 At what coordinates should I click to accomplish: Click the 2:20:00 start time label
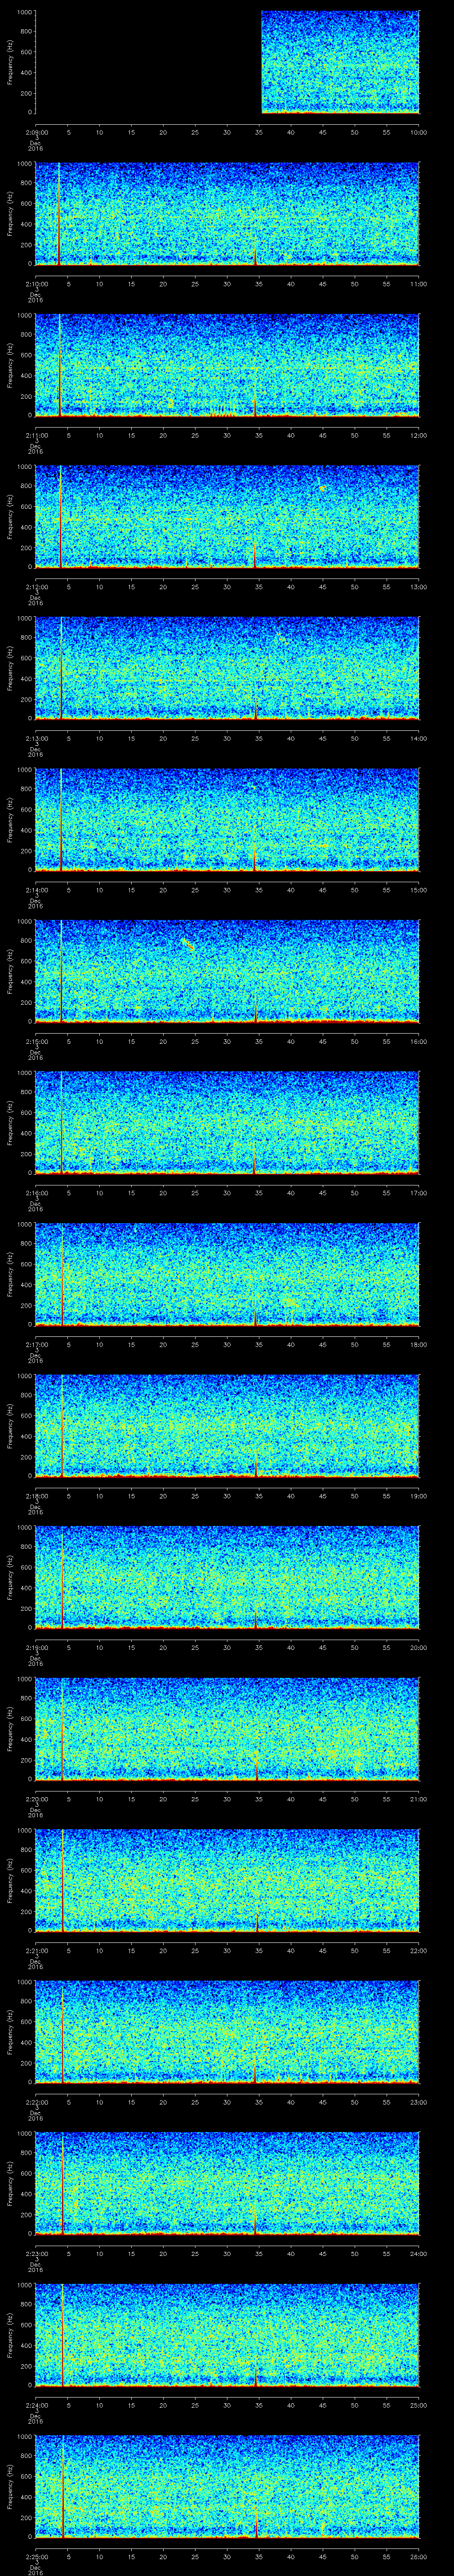36,1799
